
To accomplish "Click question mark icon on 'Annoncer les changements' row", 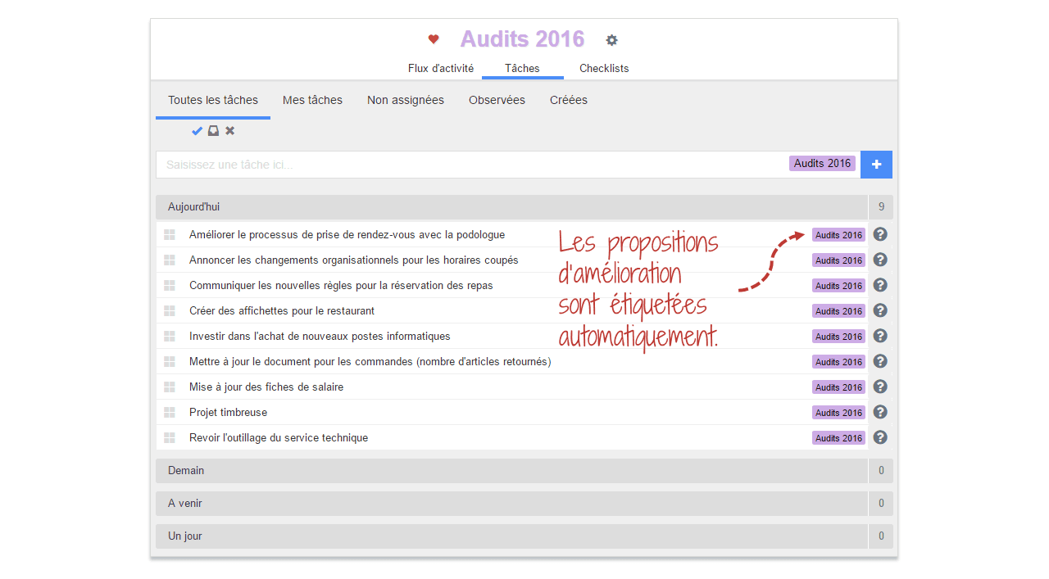I will 880,260.
